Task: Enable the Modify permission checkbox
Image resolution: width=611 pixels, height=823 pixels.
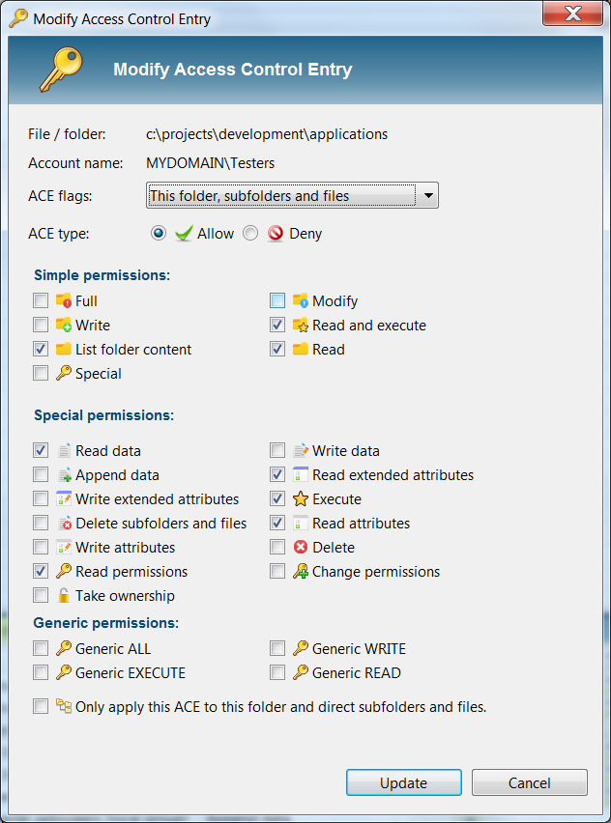Action: [x=277, y=300]
